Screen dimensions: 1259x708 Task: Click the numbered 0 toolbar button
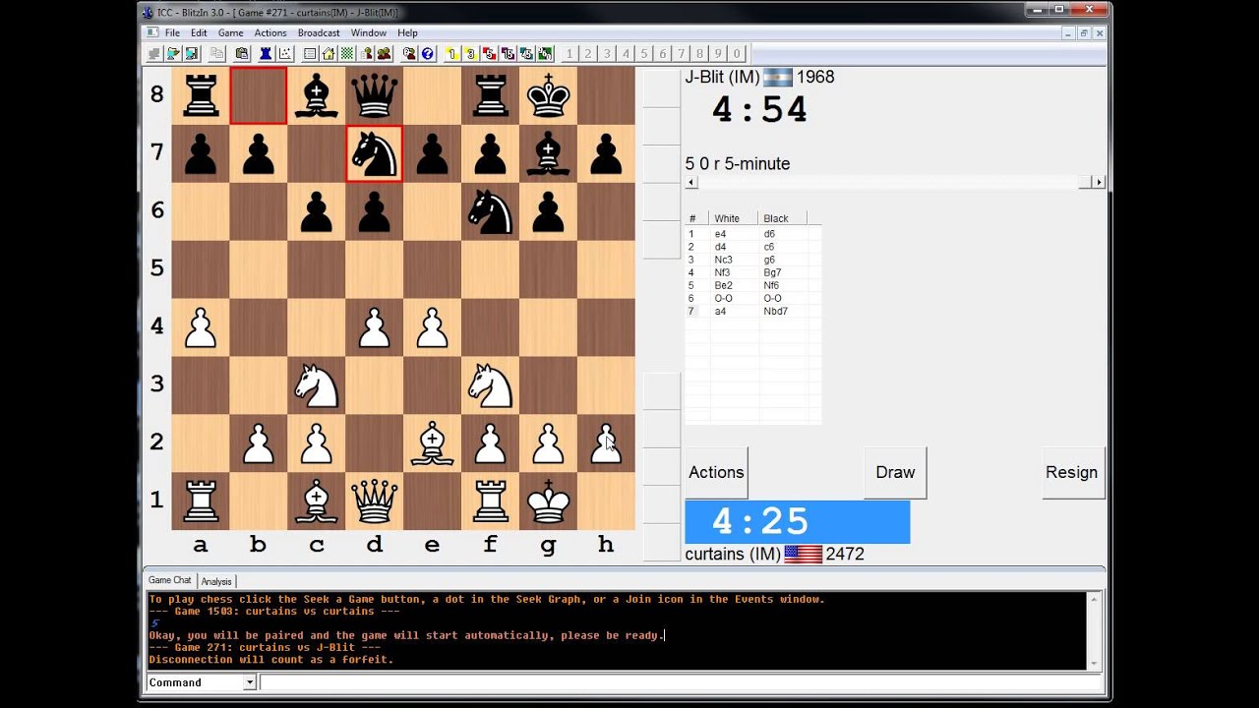[x=737, y=54]
